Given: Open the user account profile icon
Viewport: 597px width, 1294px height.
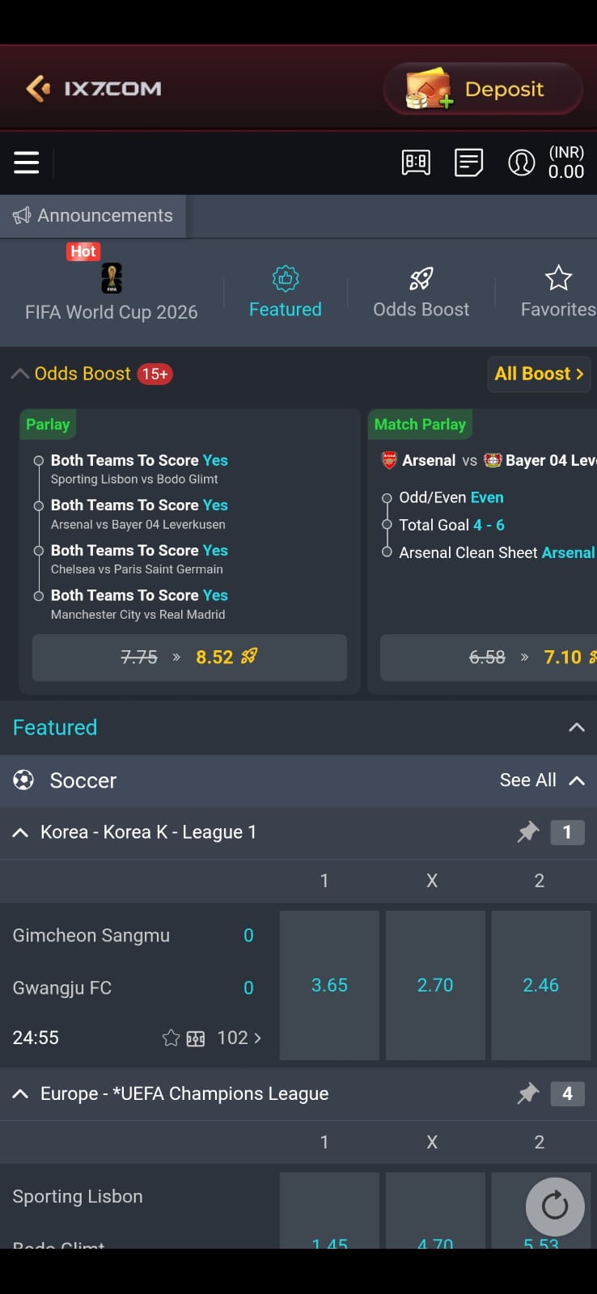Looking at the screenshot, I should (x=522, y=162).
